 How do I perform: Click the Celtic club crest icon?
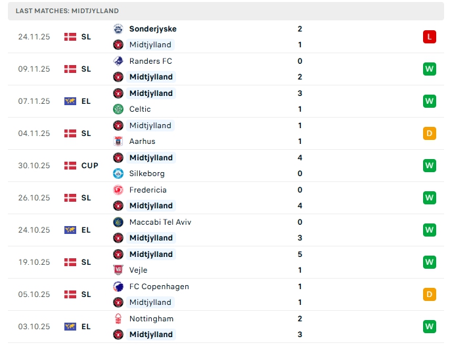tap(118, 109)
